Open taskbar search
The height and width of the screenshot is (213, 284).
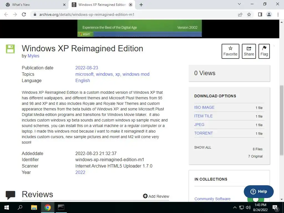[x=20, y=207]
